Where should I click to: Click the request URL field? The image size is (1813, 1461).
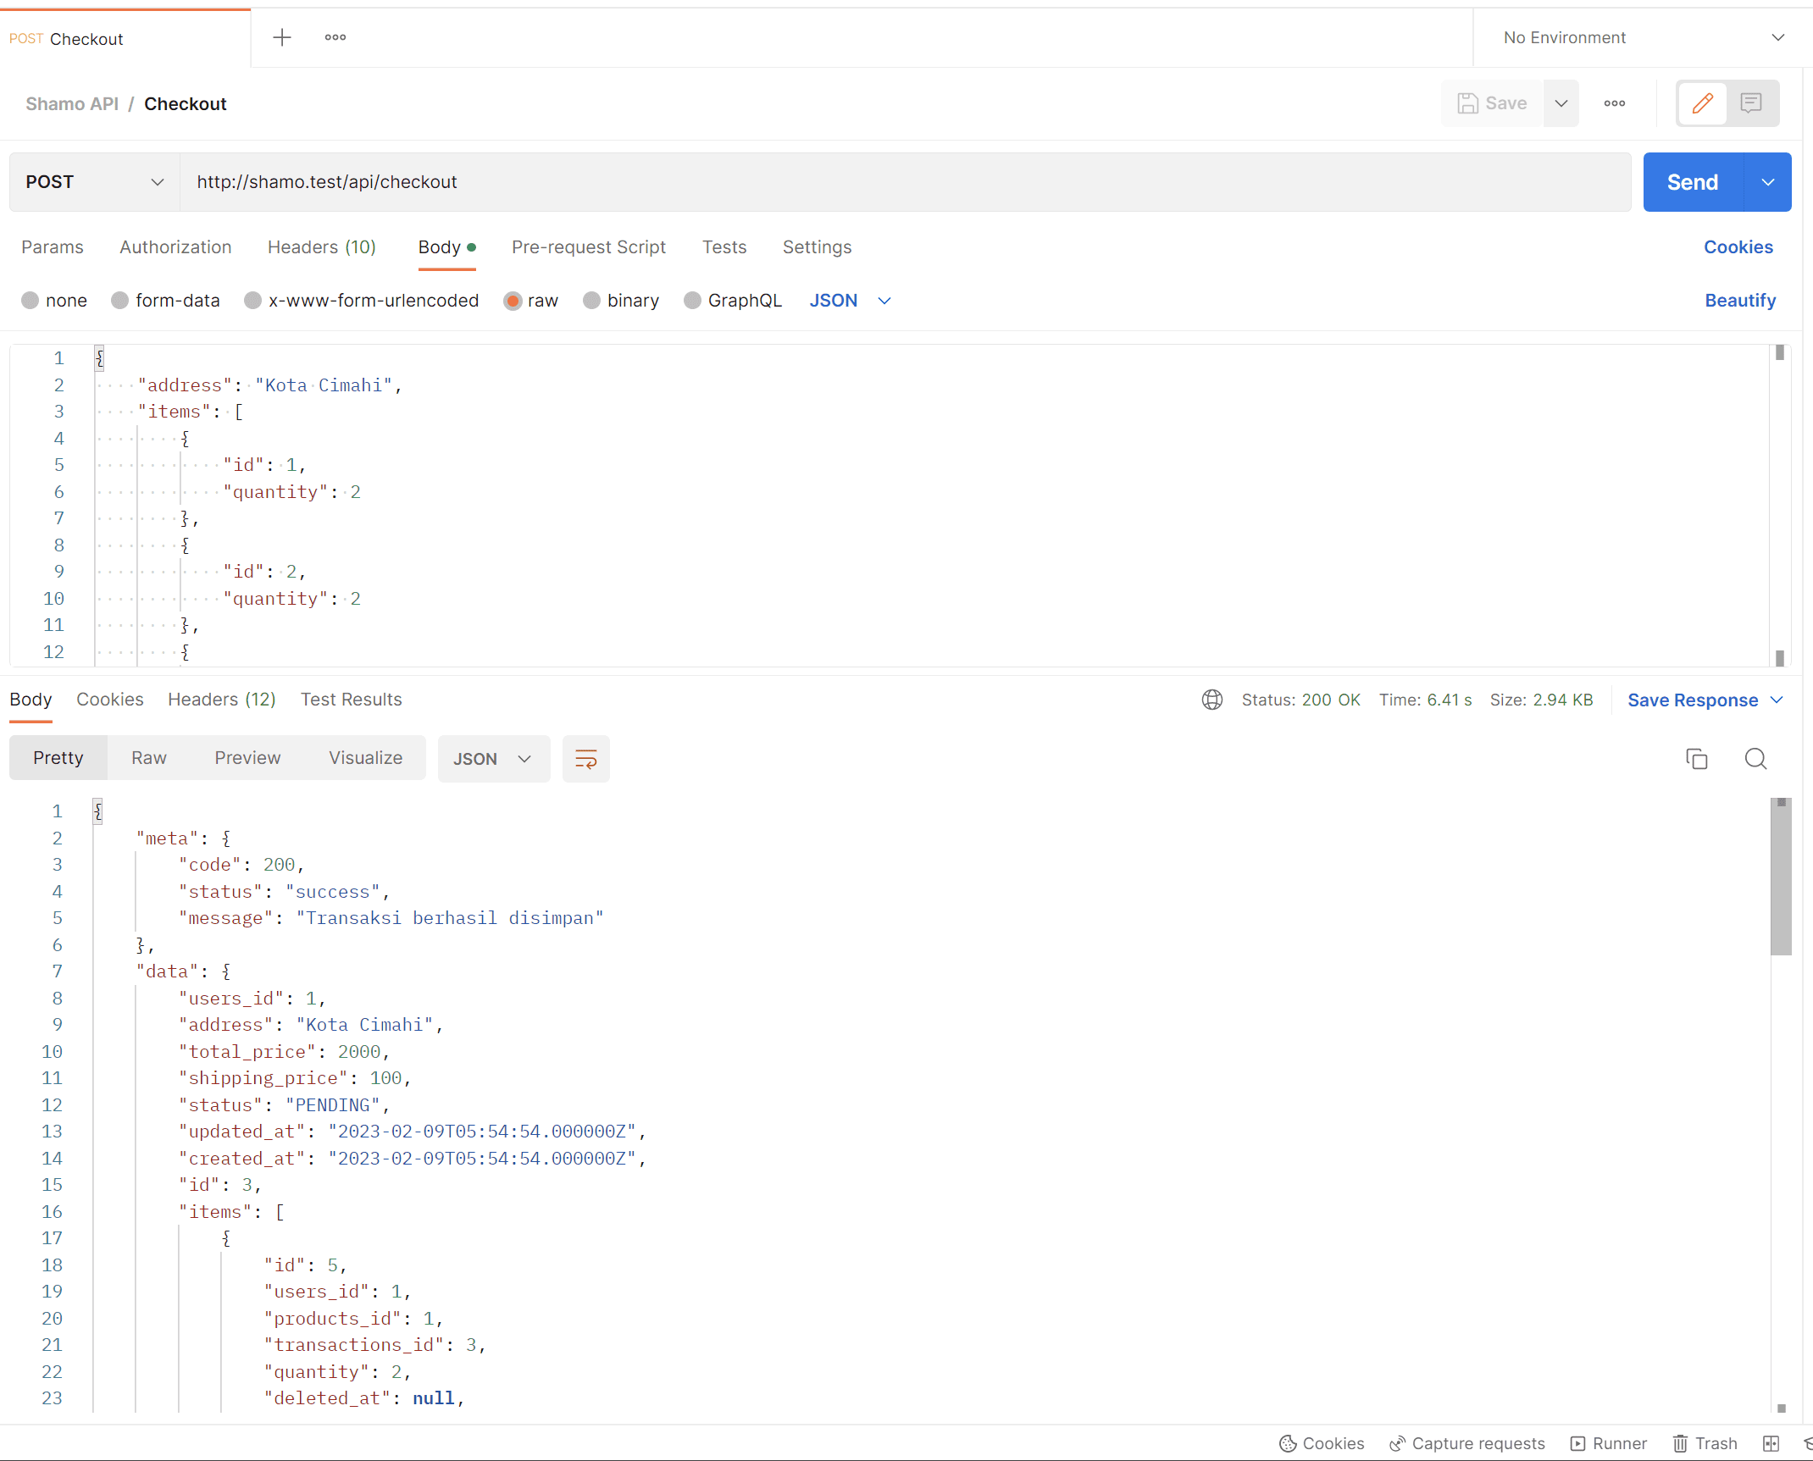905,182
